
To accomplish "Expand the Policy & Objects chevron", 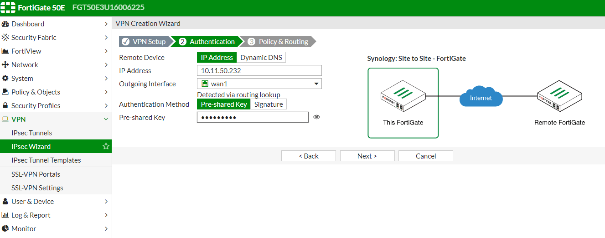I will click(x=106, y=92).
